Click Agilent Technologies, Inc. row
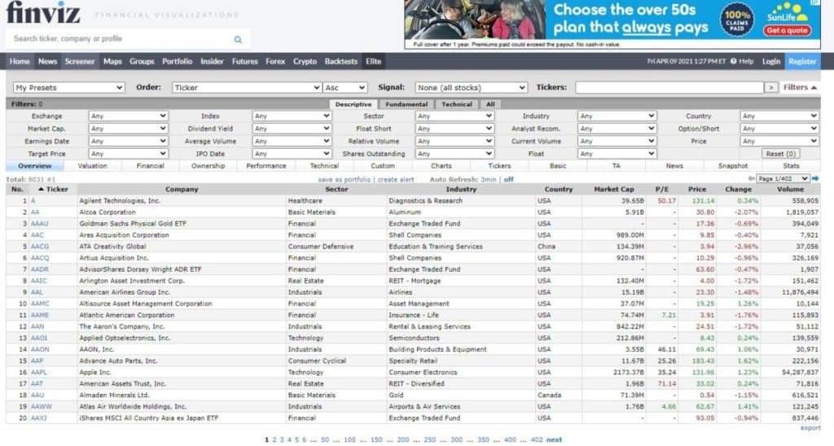Screen dimensions: 834x446 tap(413, 201)
